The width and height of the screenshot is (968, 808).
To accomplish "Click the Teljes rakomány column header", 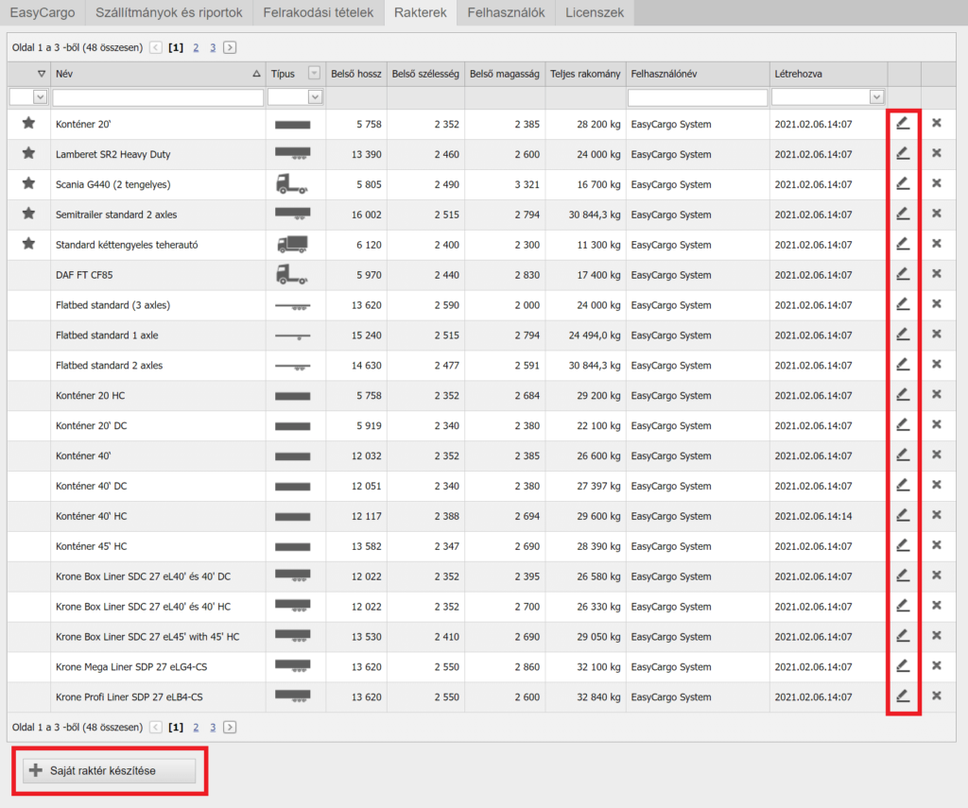I will [585, 74].
